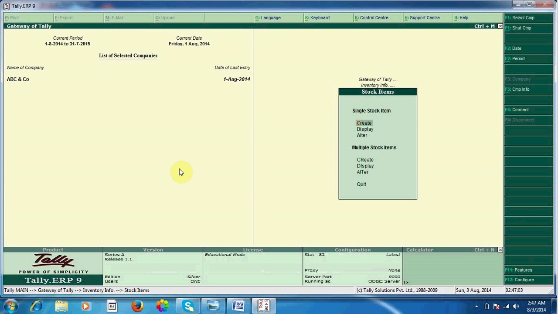Click F1 Shut Cmp button

[528, 28]
